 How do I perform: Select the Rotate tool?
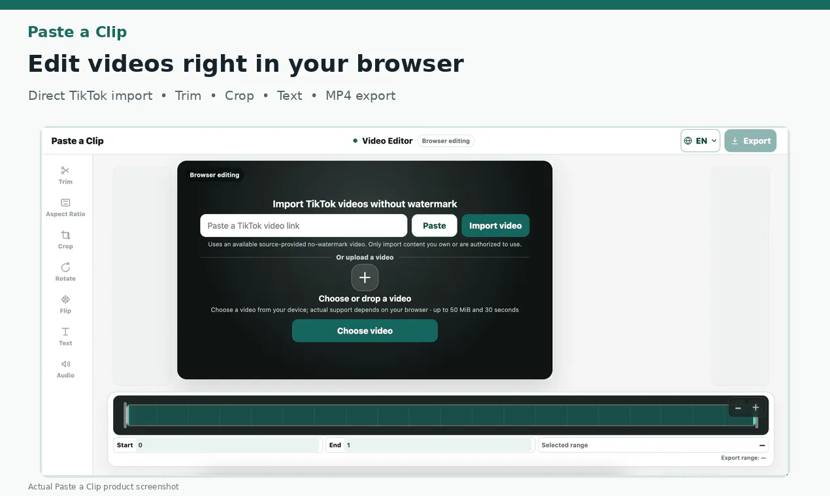coord(65,271)
